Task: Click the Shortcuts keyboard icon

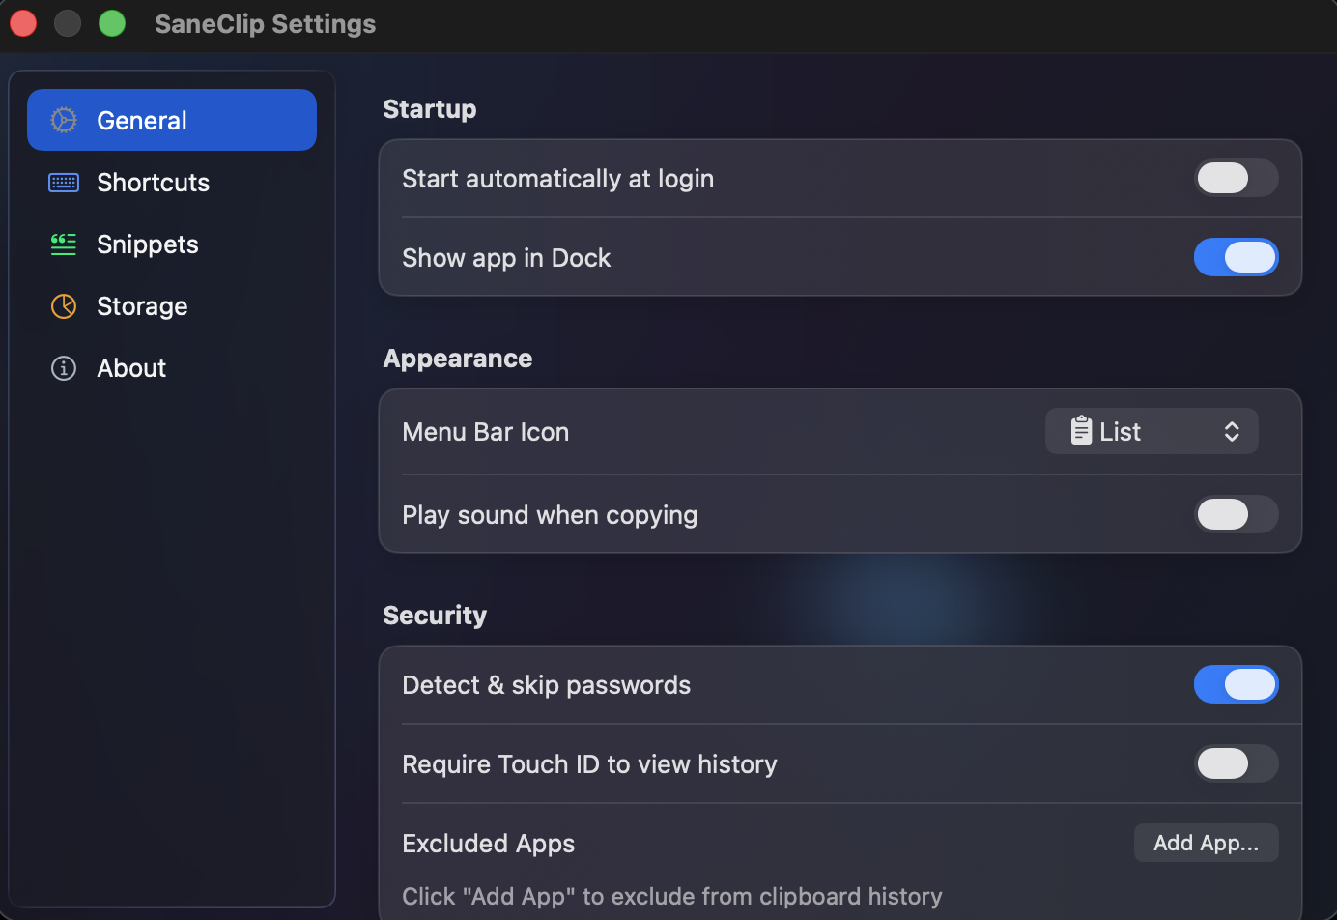Action: point(64,183)
